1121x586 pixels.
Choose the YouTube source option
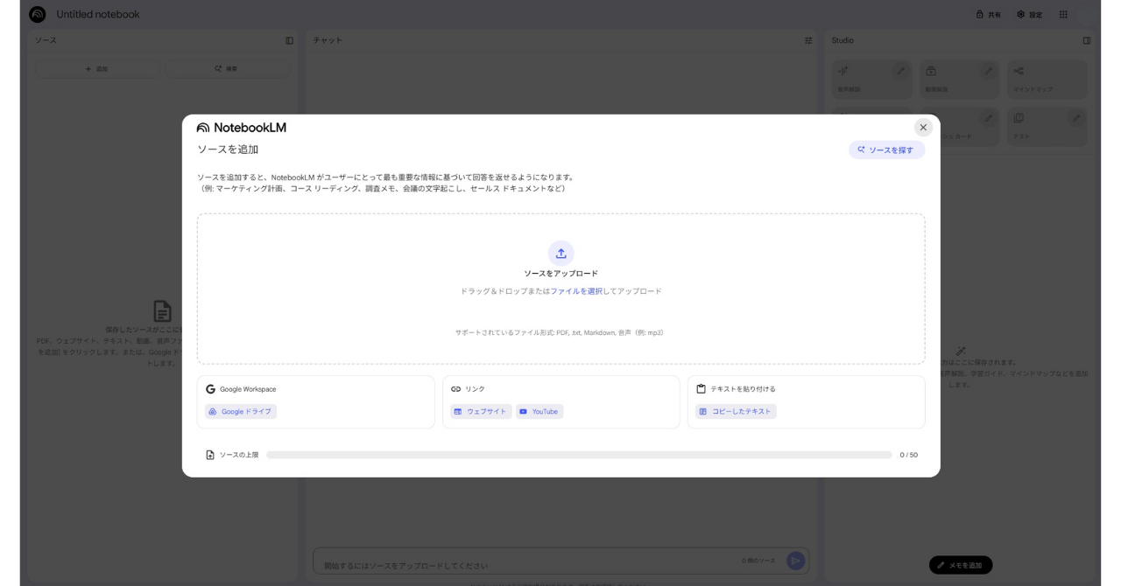[x=539, y=411]
